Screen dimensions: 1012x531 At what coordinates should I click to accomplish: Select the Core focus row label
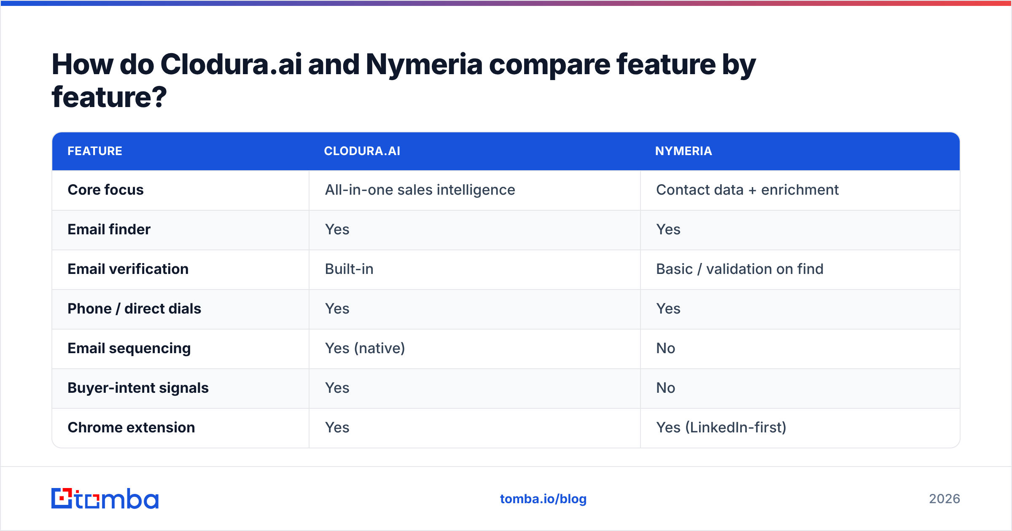click(105, 190)
